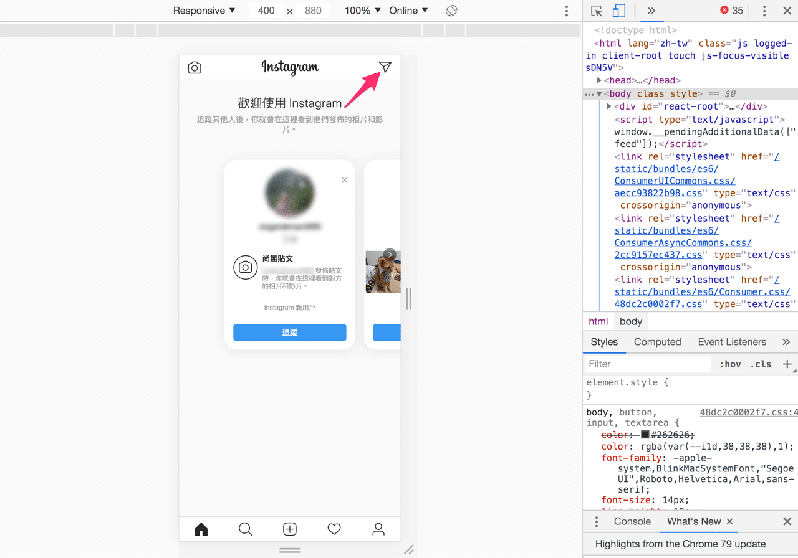Open DevTools customize menu
Screen dimensions: 798x558
(x=764, y=11)
